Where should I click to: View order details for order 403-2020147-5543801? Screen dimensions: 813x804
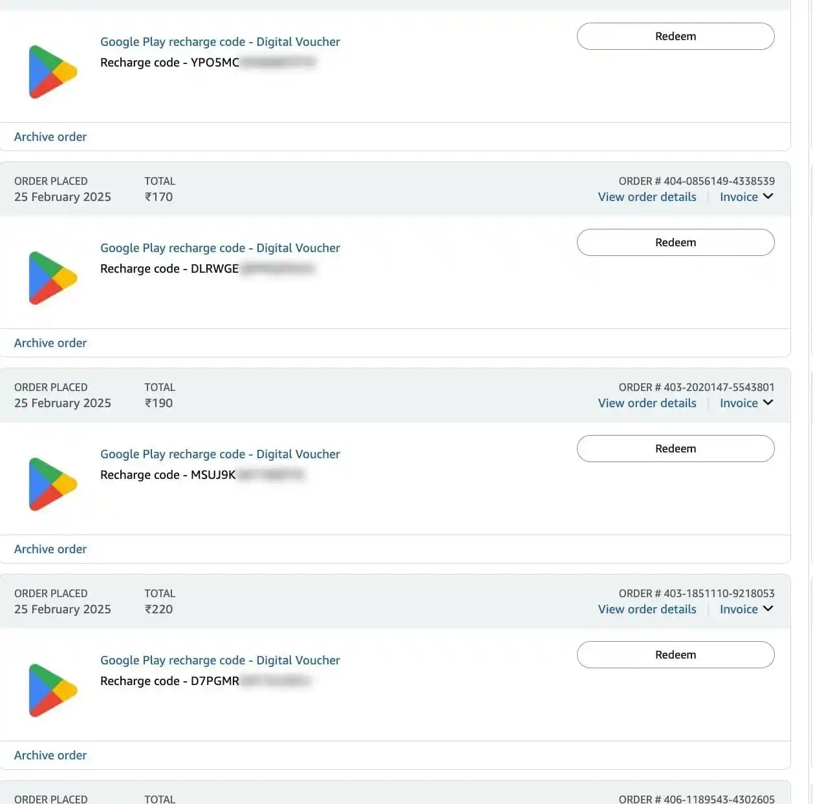647,403
